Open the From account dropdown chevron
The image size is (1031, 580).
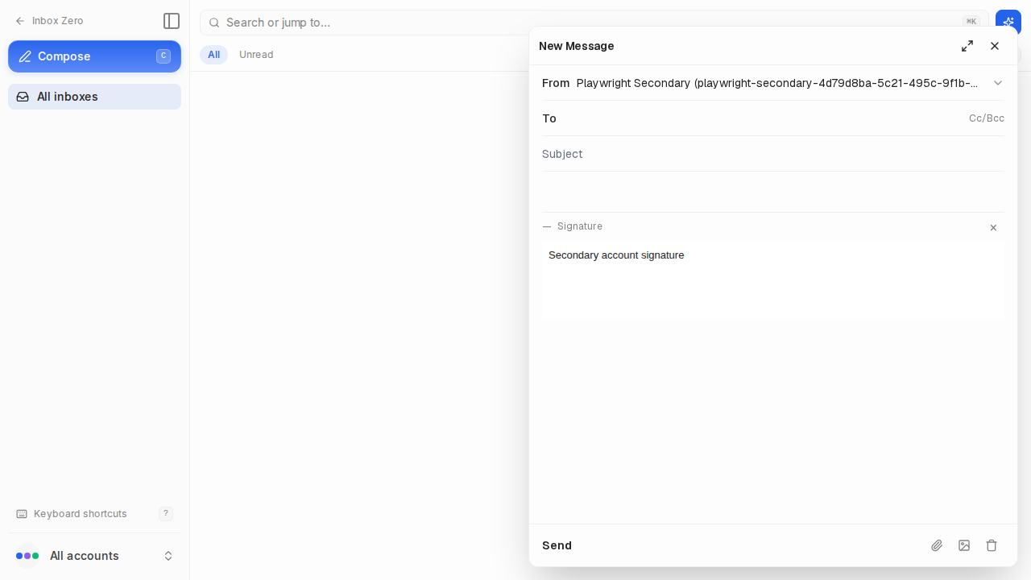click(998, 83)
